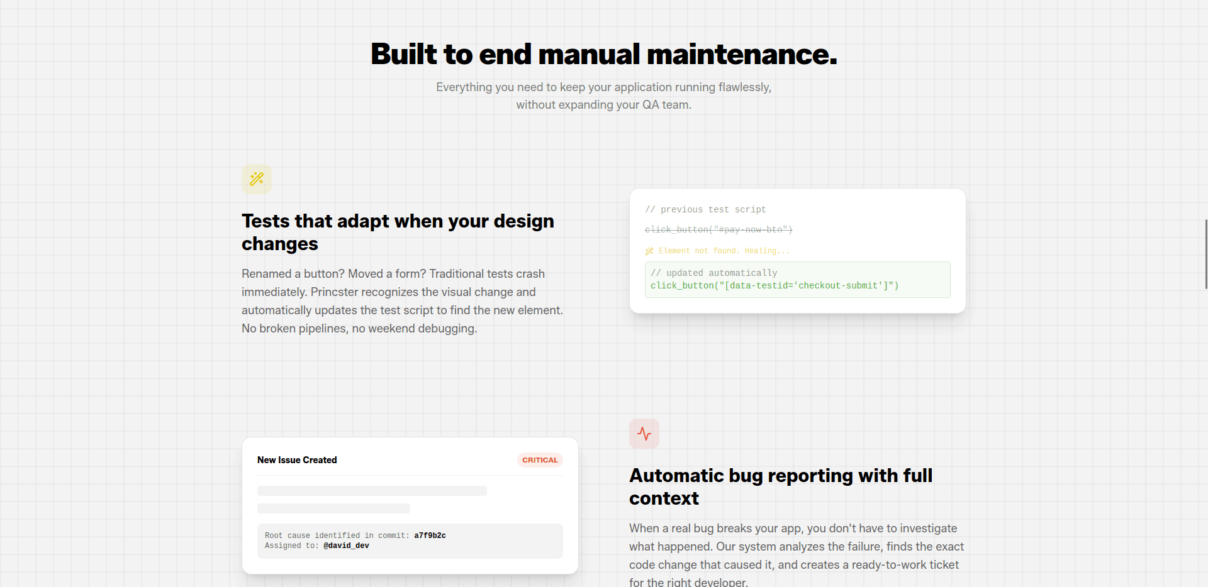Click the first gray placeholder bar
The height and width of the screenshot is (587, 1208).
pyautogui.click(x=371, y=490)
